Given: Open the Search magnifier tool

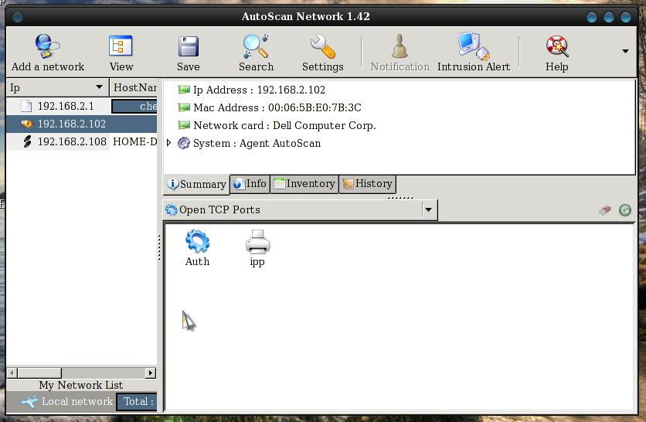Looking at the screenshot, I should [256, 46].
